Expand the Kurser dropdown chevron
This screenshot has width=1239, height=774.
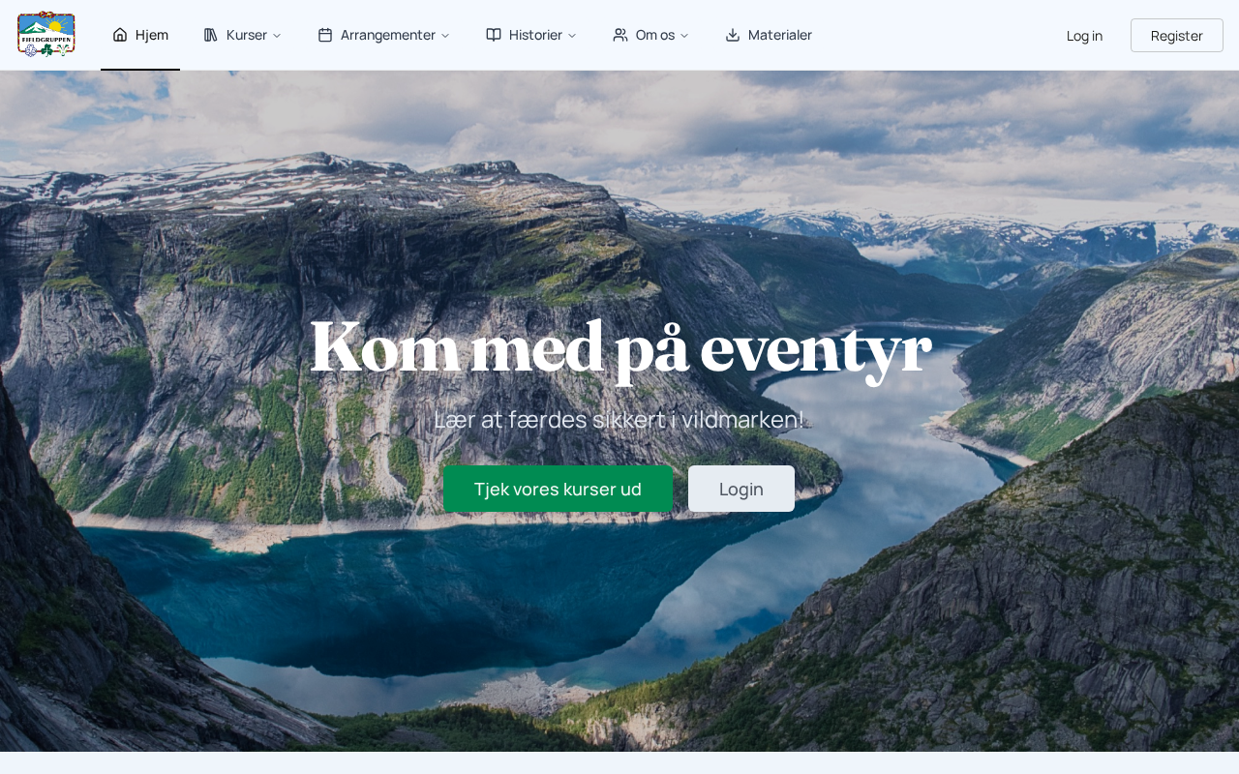click(277, 36)
